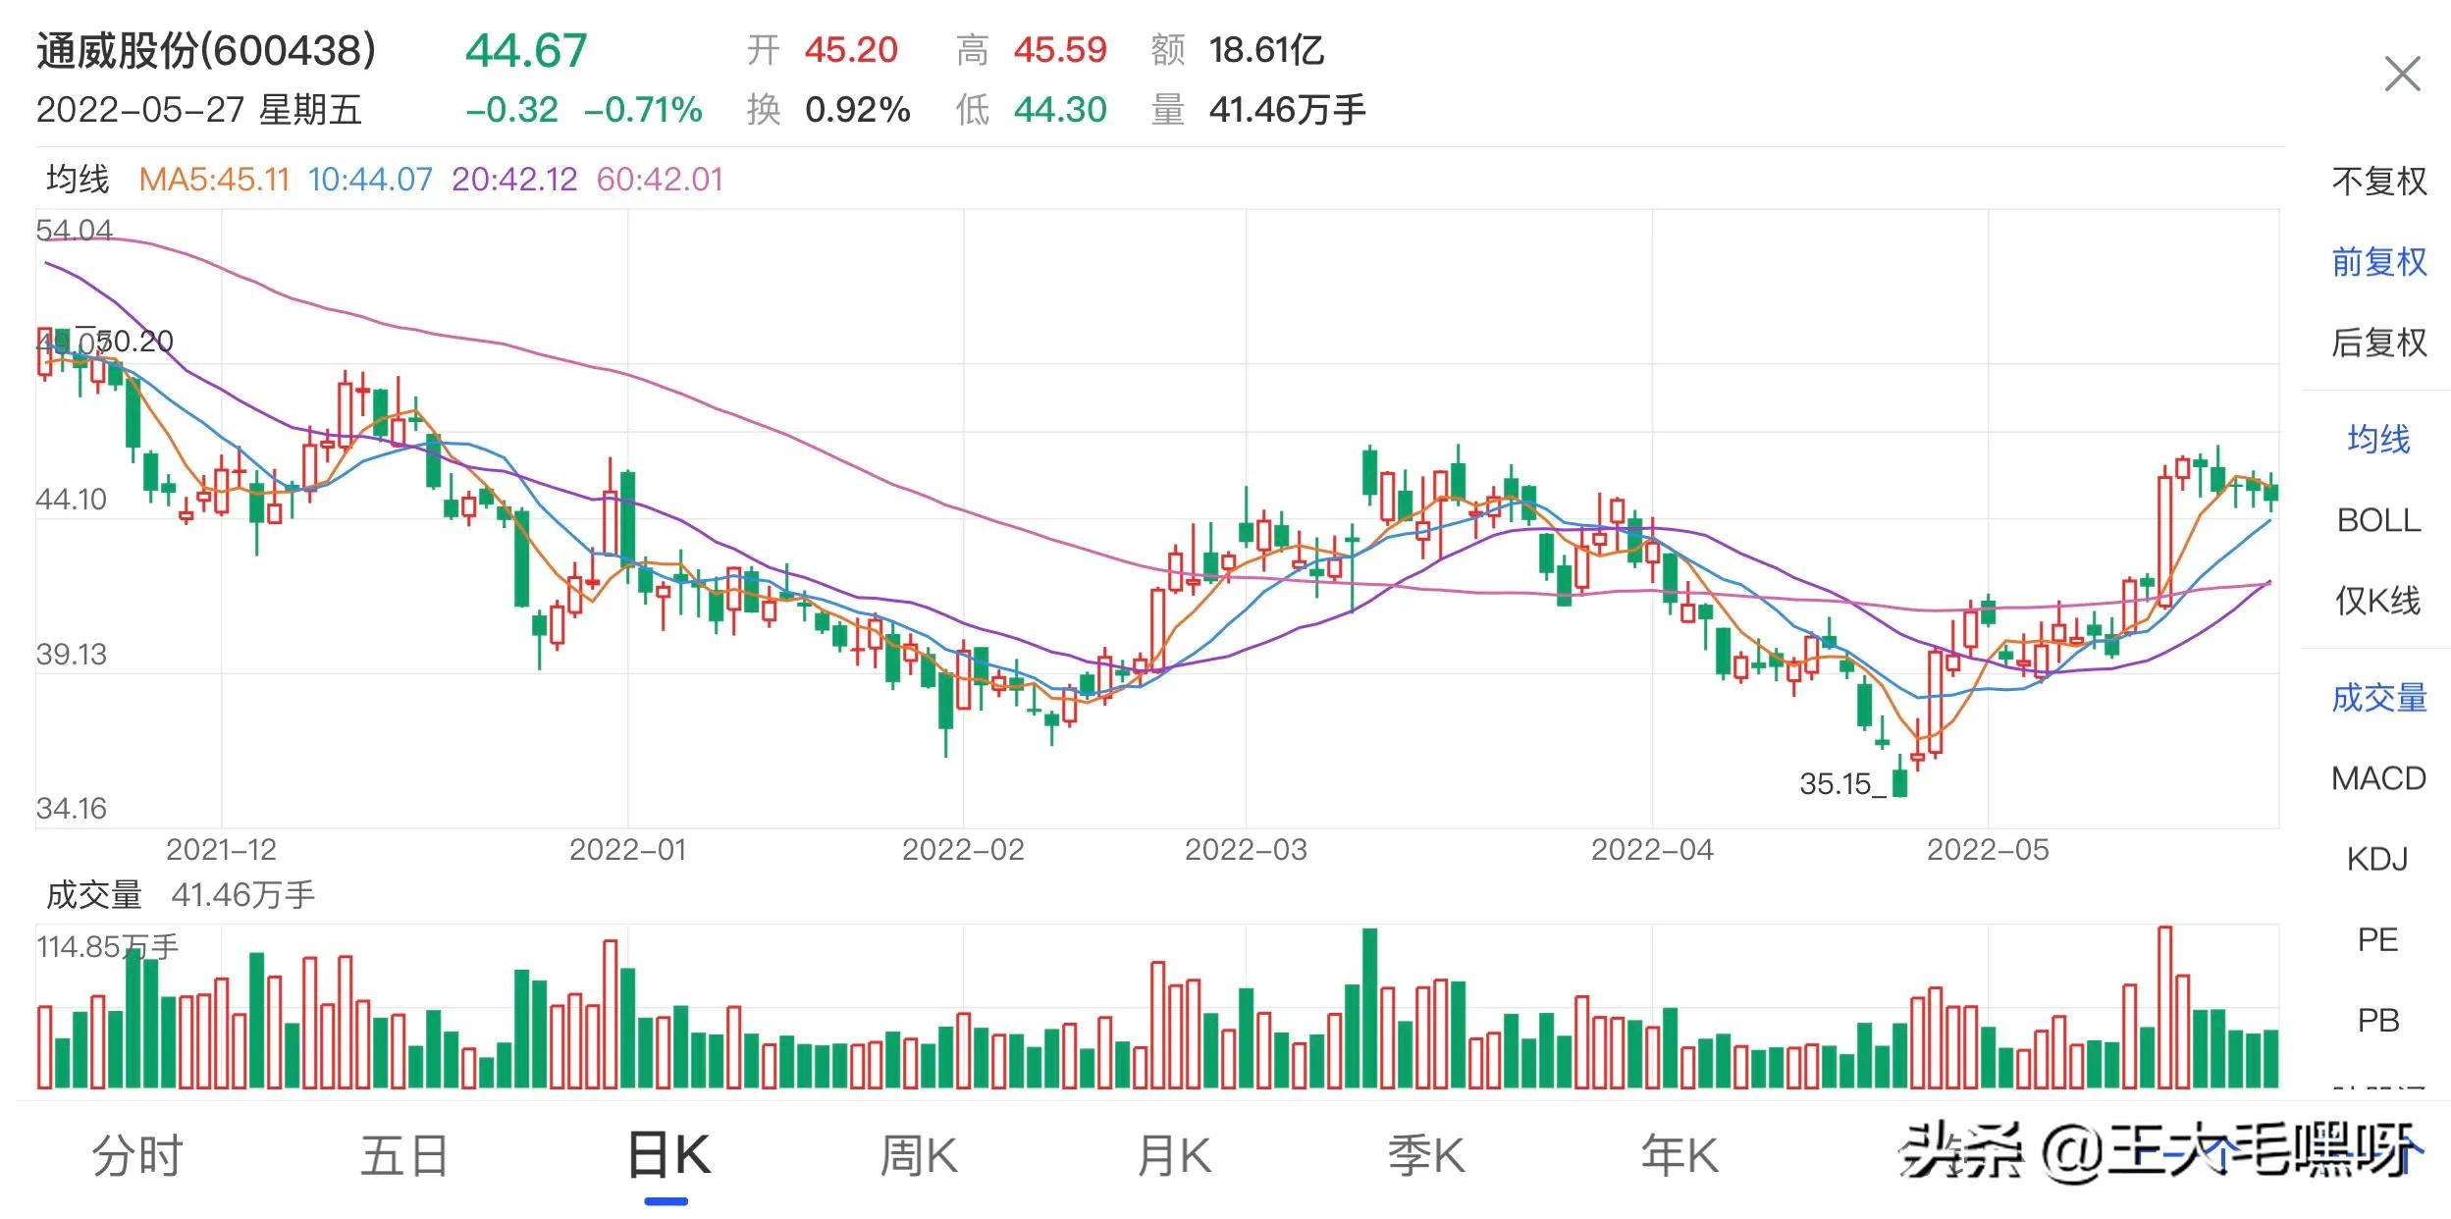Image resolution: width=2451 pixels, height=1219 pixels.
Task: Click the 20:42.12 moving average label
Action: (514, 180)
